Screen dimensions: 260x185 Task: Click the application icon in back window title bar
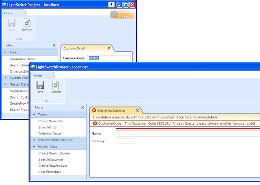click(x=4, y=4)
